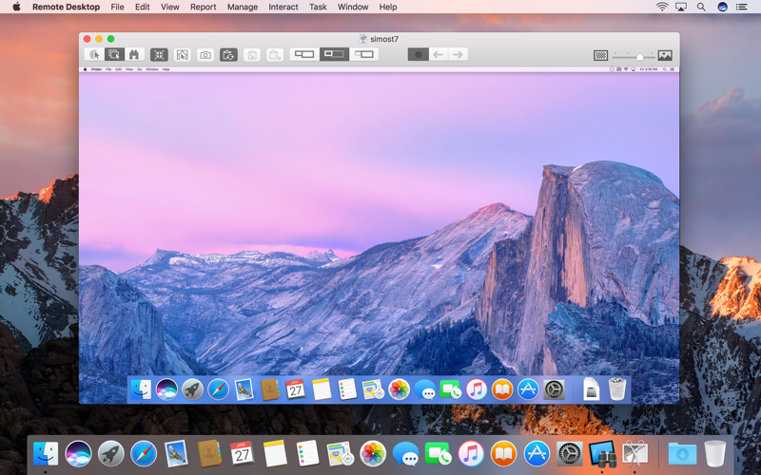
Task: Toggle fit-screen-in-window scaling button
Action: 159,55
